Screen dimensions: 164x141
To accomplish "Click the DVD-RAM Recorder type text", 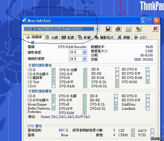I will 72,47.
